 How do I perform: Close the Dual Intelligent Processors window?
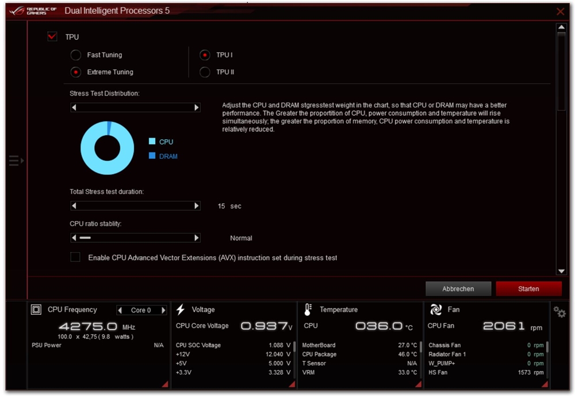[x=560, y=12]
